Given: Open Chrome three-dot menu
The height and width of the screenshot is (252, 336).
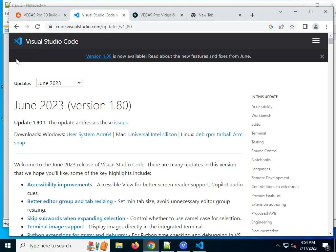Looking at the screenshot, I should click(326, 27).
